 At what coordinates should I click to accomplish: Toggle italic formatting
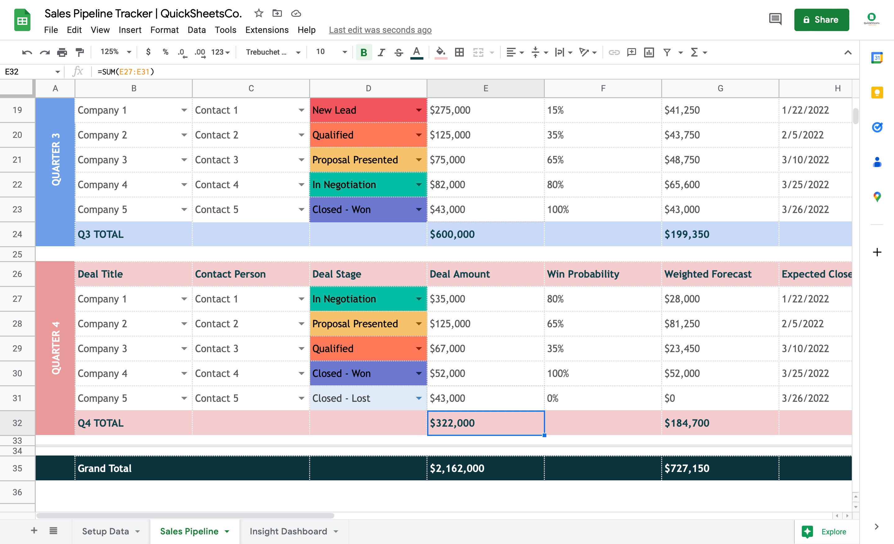[x=381, y=52]
